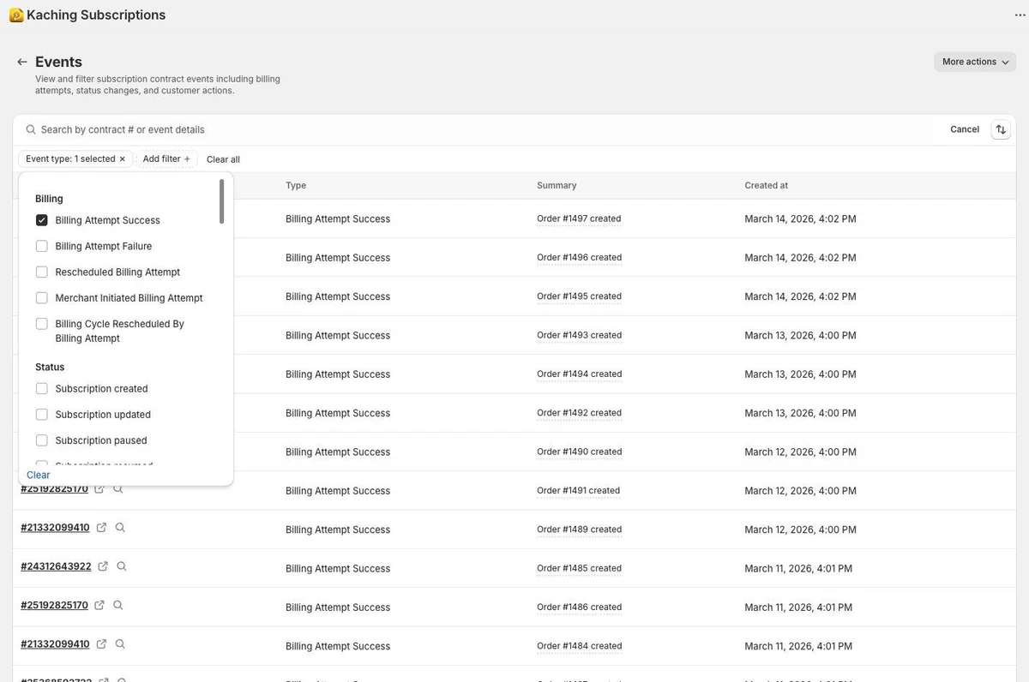Click Billing Attempt Success cell in Order #1497 row
Screen dimensions: 1029x682
point(338,218)
